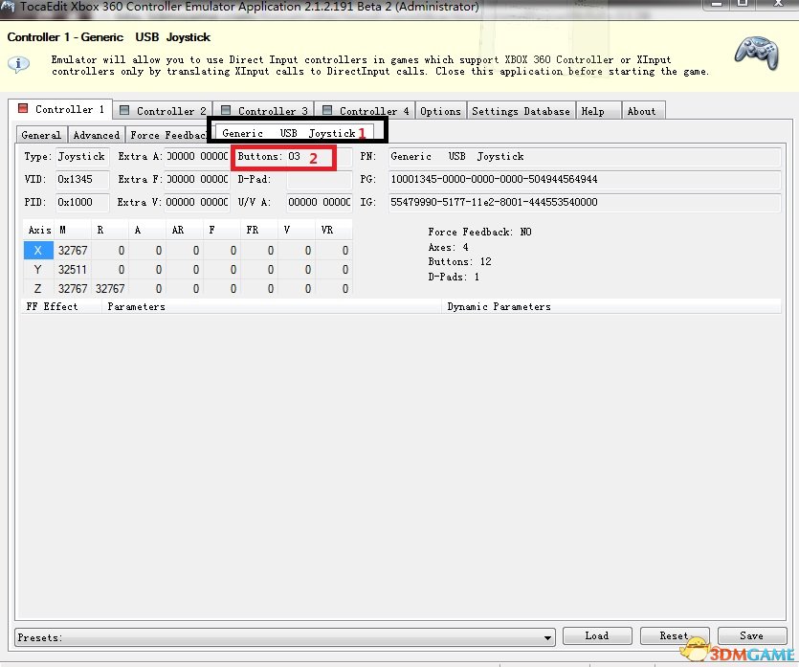
Task: Click the Type field showing Joystick
Action: coord(82,156)
